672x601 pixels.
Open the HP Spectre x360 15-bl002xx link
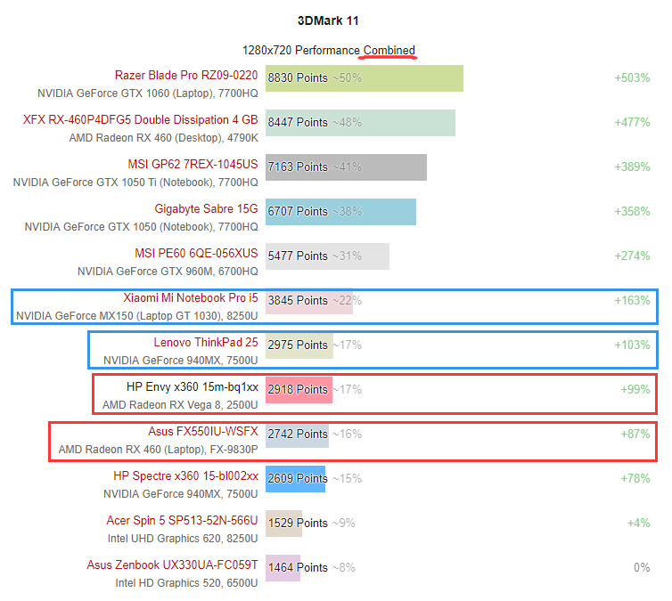coord(185,476)
